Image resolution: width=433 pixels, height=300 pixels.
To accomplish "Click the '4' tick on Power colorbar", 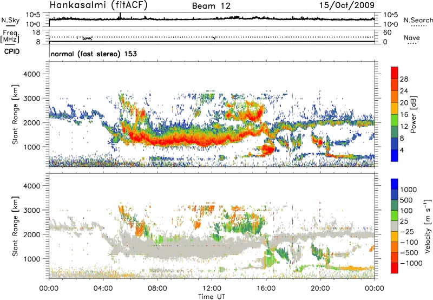I will 402,150.
